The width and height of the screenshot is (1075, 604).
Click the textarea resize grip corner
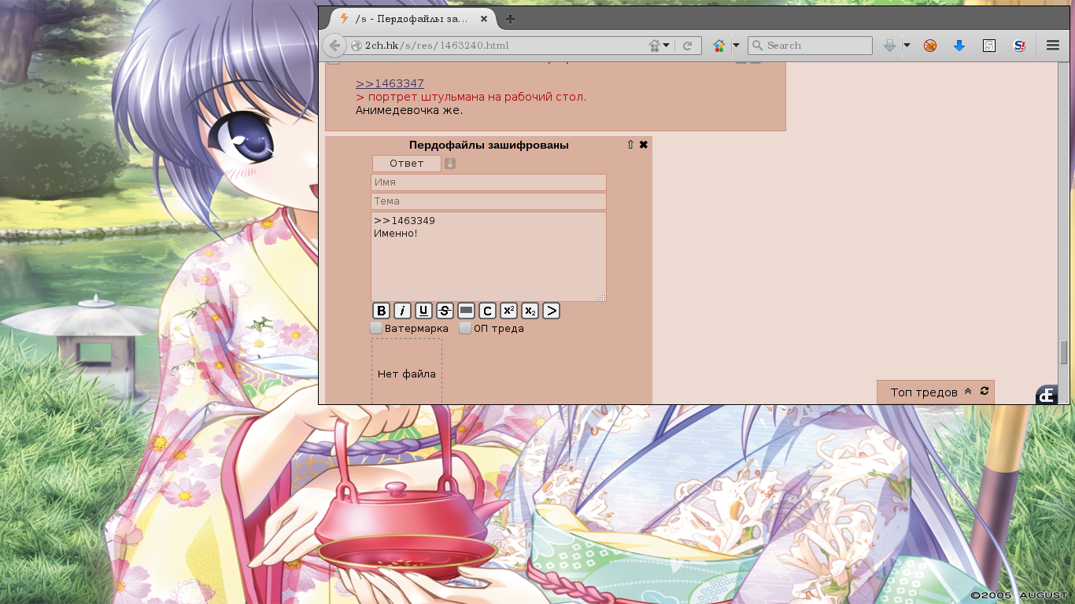click(602, 296)
